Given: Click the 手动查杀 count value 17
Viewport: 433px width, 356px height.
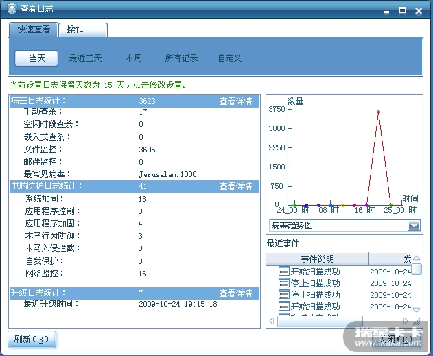Looking at the screenshot, I should (143, 112).
